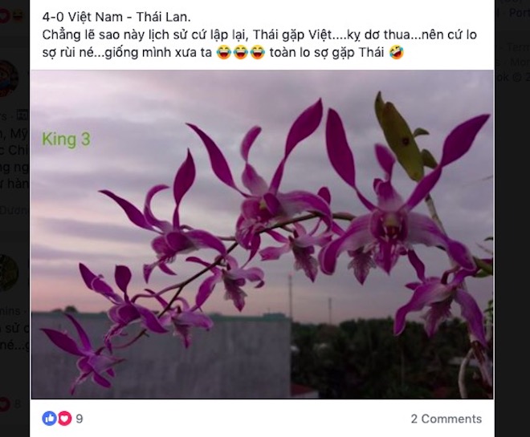Click the dimmed audience icon on left edge
Viewport: 530px width, 437px height.
tap(22, 115)
